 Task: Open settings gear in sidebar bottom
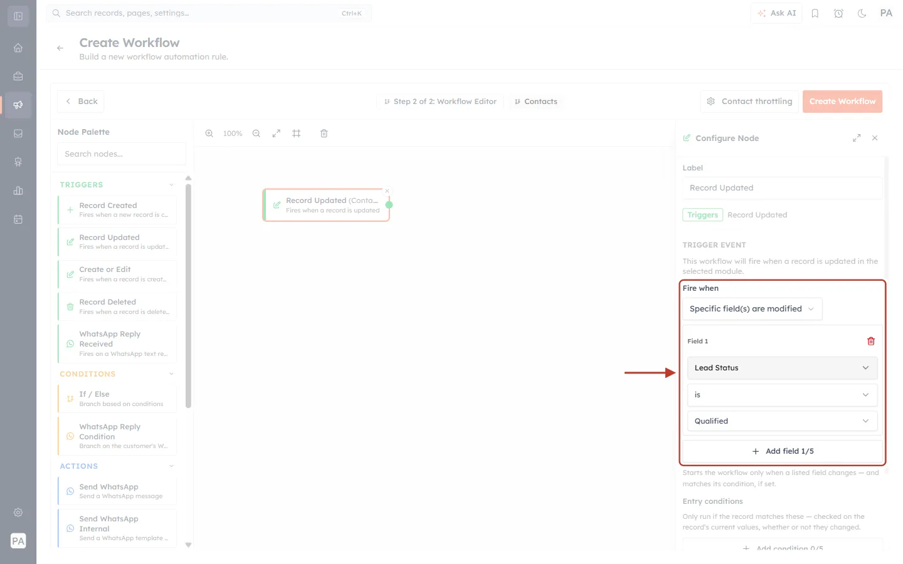pos(18,513)
